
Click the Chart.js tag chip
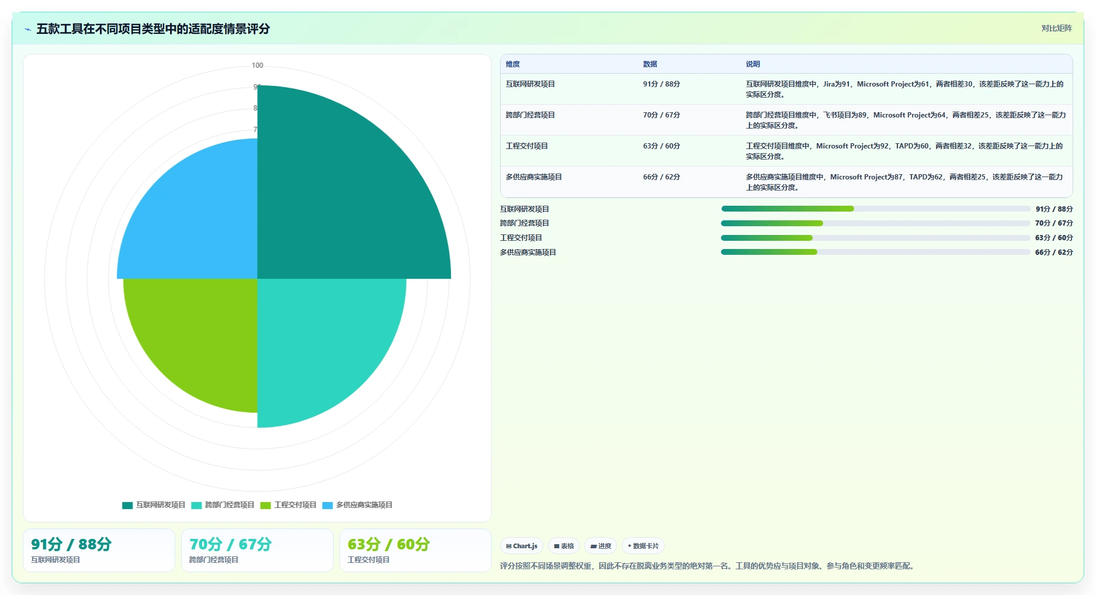click(x=522, y=546)
